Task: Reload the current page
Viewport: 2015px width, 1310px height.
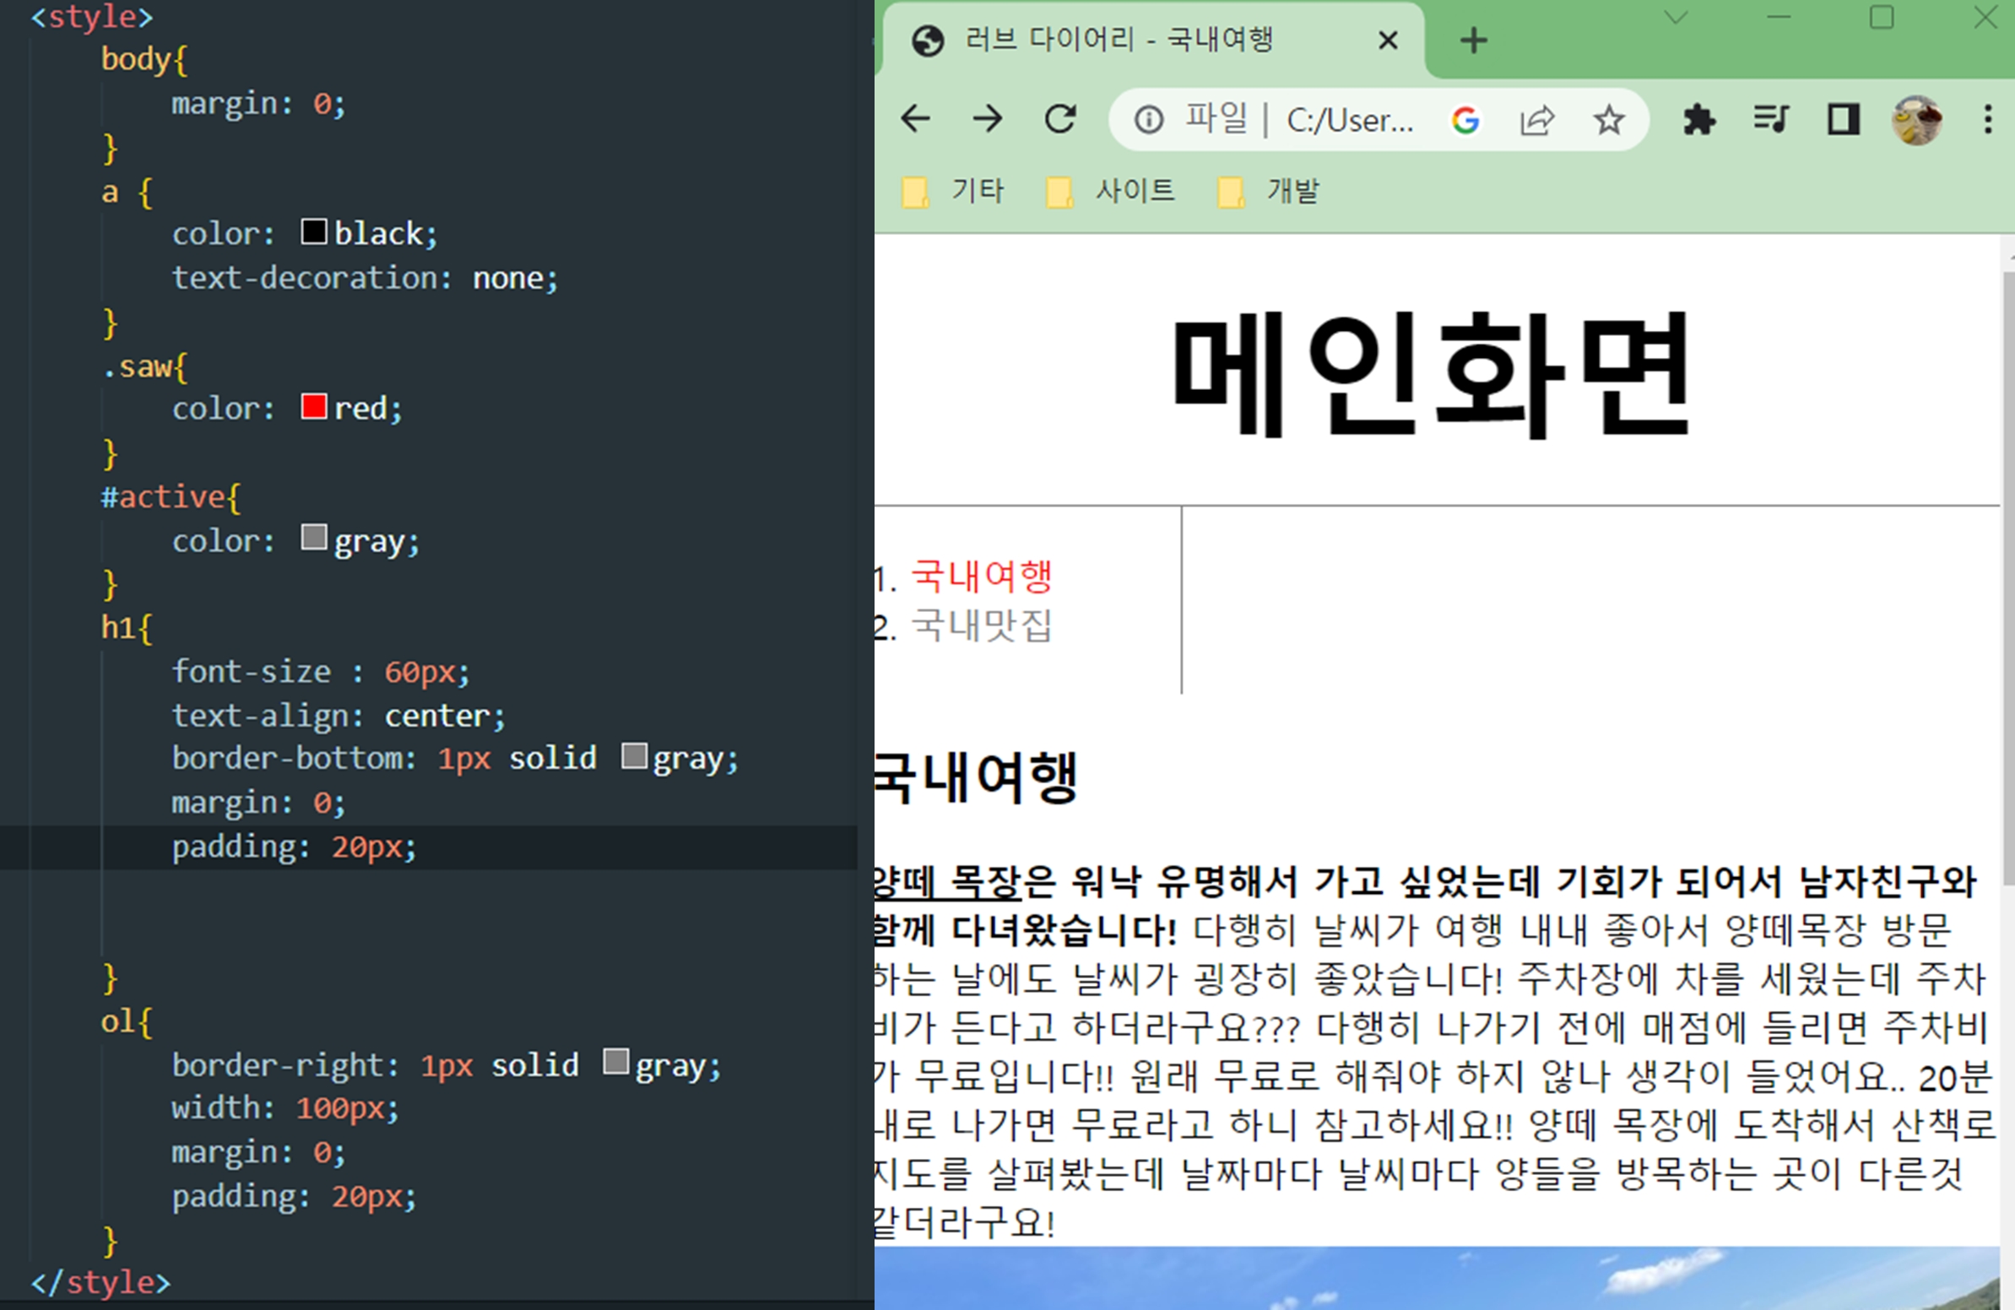Action: pos(1060,119)
